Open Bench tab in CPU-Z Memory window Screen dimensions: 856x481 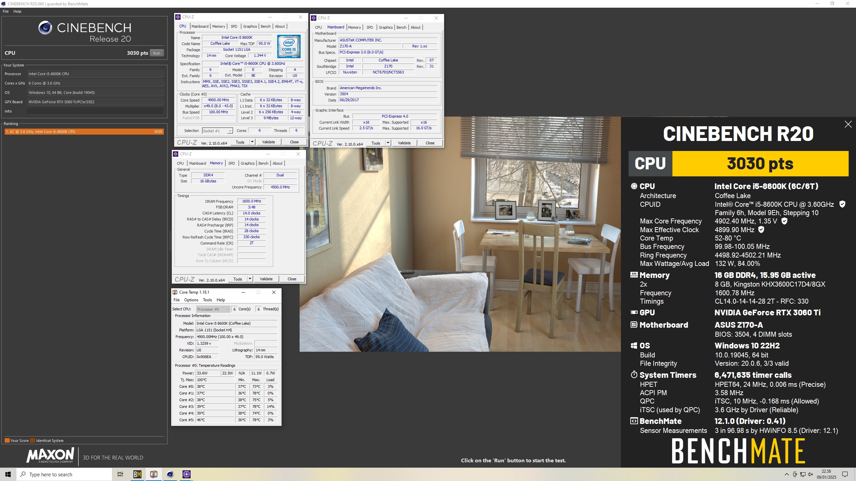[263, 163]
